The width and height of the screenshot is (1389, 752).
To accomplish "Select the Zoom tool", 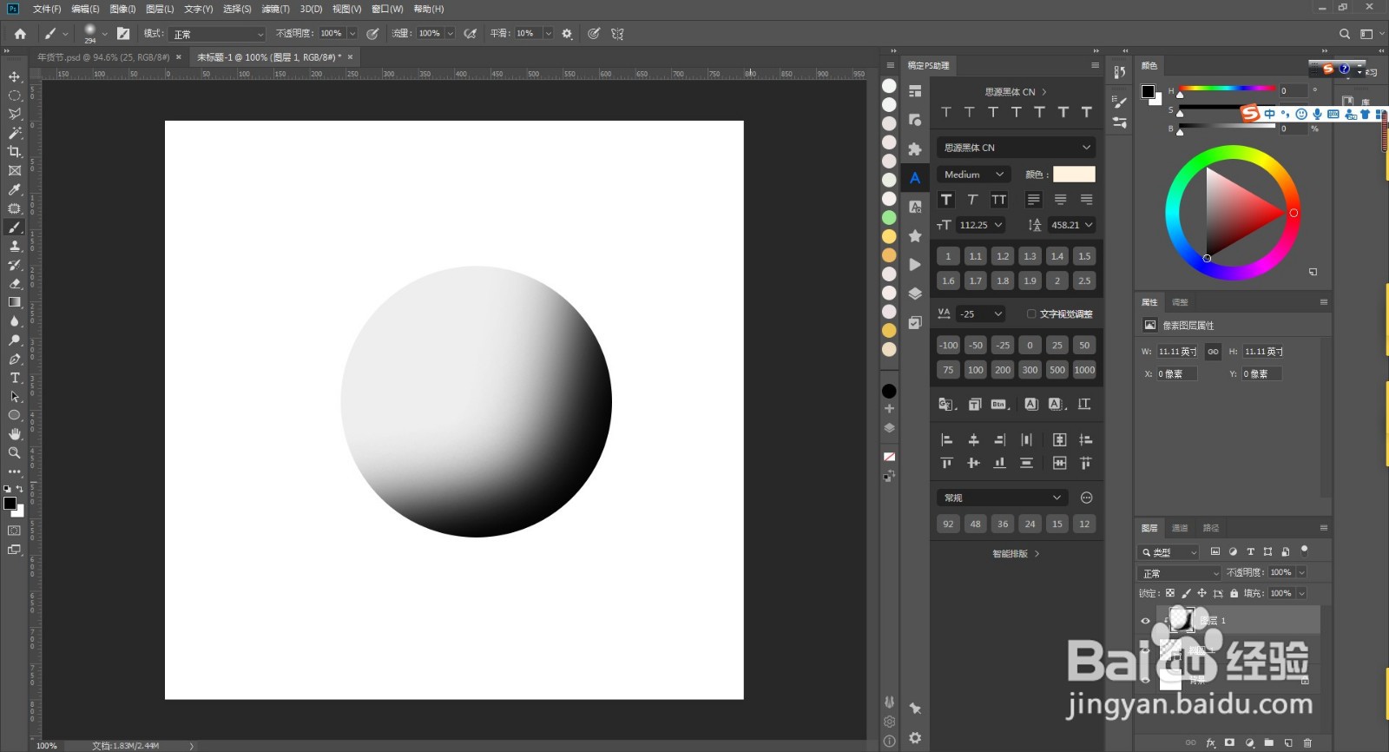I will [15, 453].
